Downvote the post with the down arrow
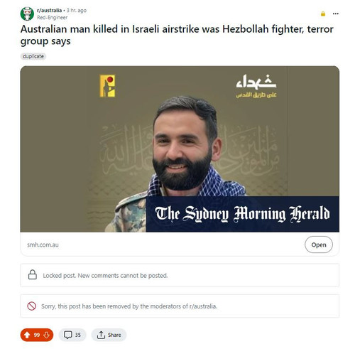Screen dimensions: 355x349 tap(46, 335)
